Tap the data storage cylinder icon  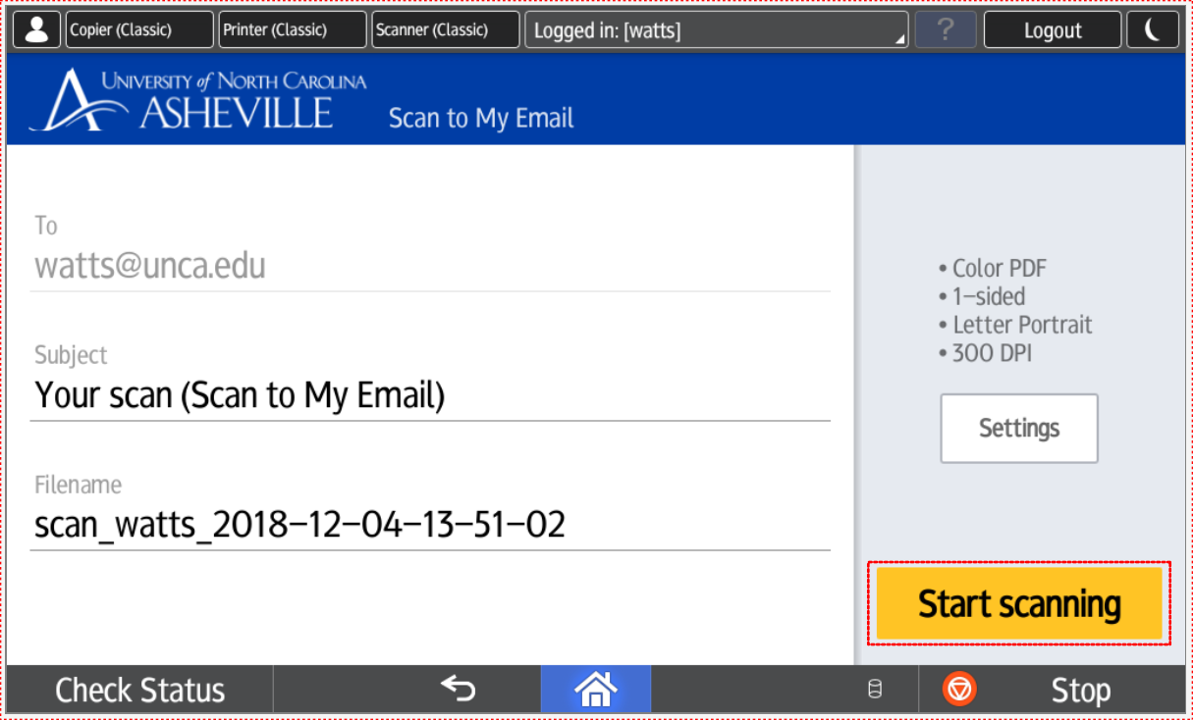875,691
